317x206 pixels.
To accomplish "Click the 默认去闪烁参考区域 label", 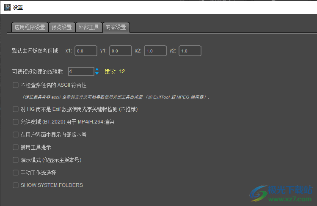I will [x=35, y=51].
